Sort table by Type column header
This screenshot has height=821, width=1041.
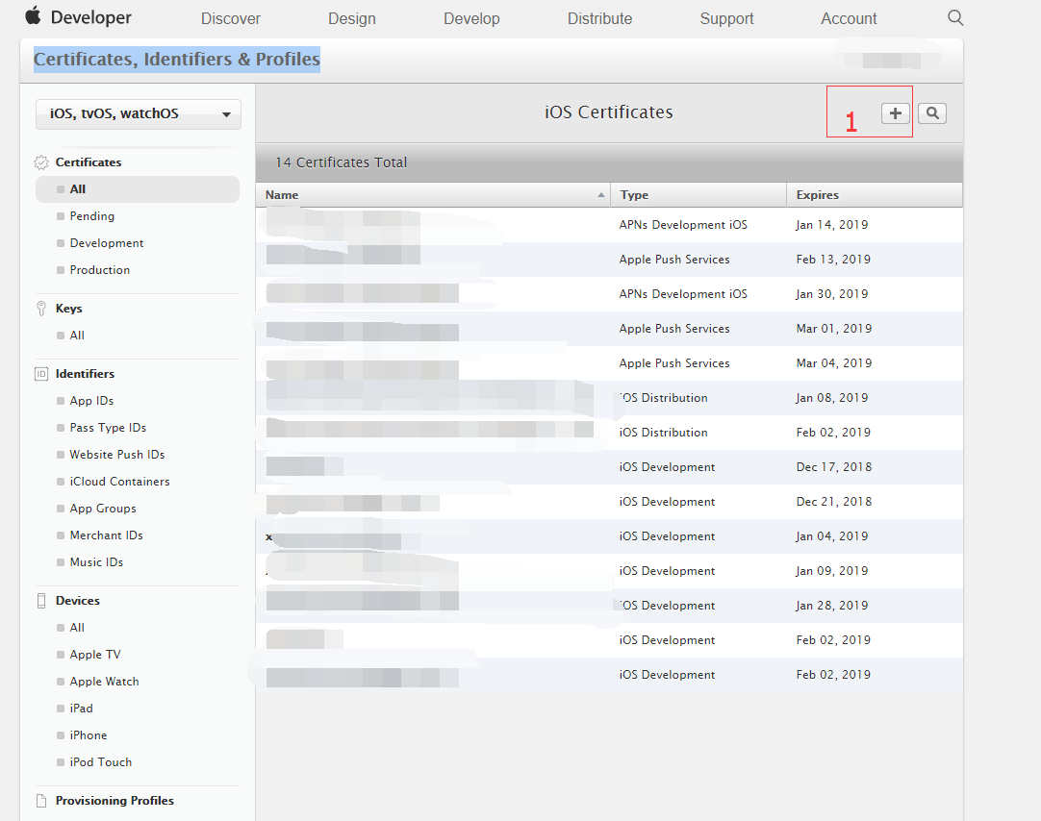[x=698, y=195]
